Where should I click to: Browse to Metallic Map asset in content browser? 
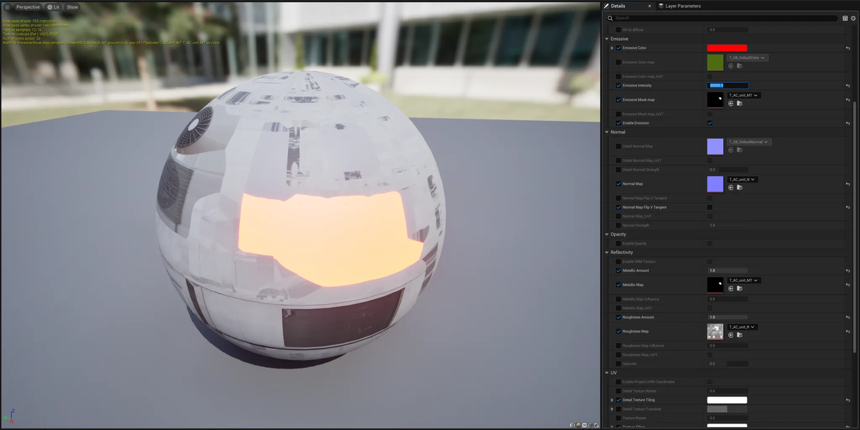point(739,288)
